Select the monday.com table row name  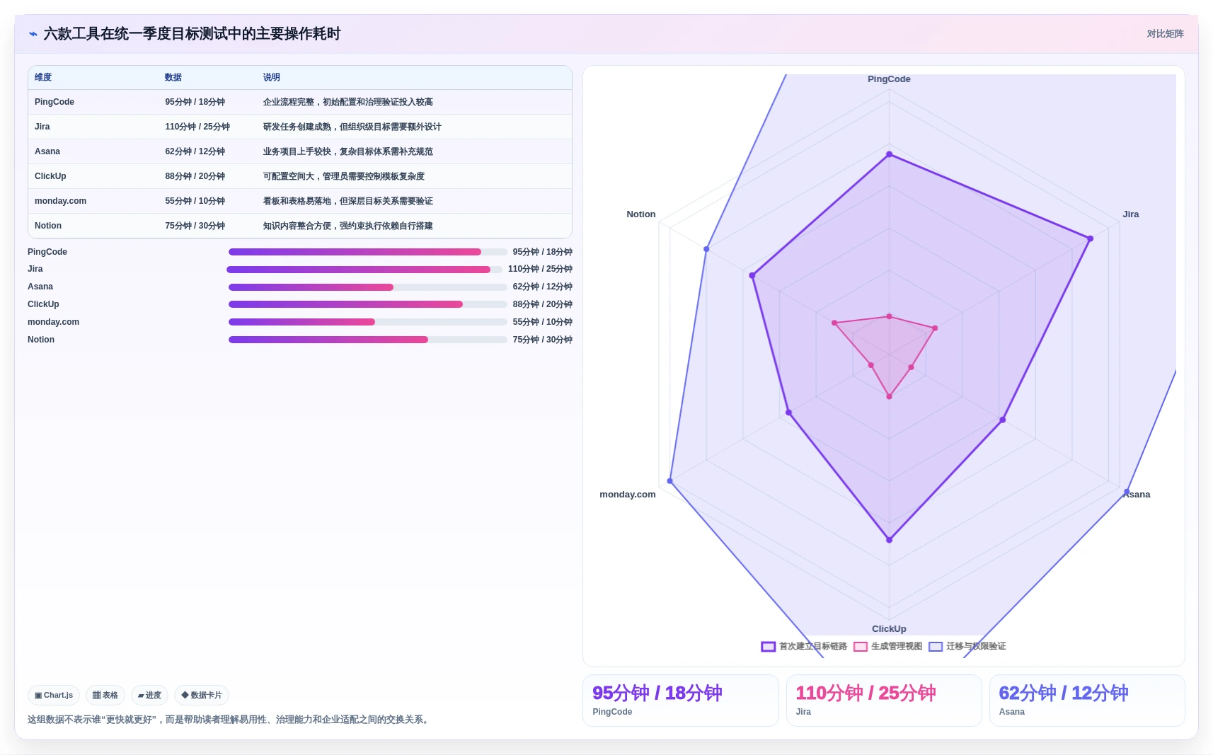[60, 201]
